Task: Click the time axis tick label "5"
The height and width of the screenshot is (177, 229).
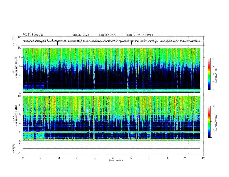Action: click(113, 158)
